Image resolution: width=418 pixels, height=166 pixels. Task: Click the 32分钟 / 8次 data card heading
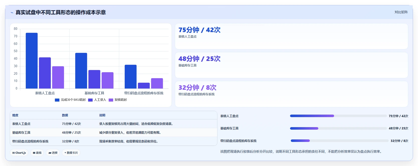pyautogui.click(x=197, y=88)
